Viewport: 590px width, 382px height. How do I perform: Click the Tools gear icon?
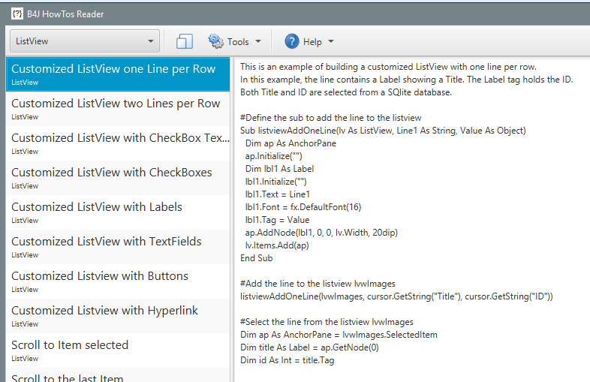[216, 41]
